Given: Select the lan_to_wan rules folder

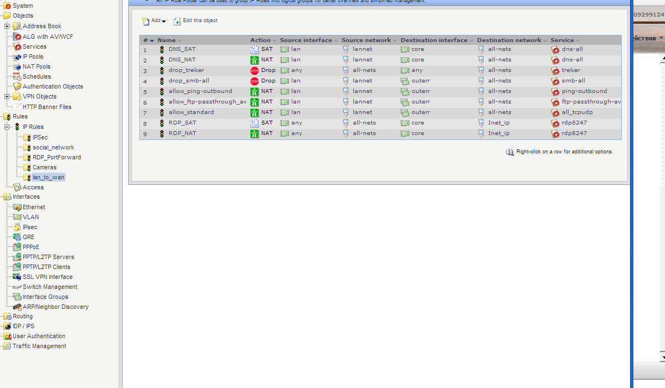Looking at the screenshot, I should (44, 177).
